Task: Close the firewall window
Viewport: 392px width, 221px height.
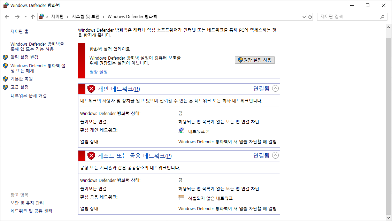Action: [x=384, y=5]
